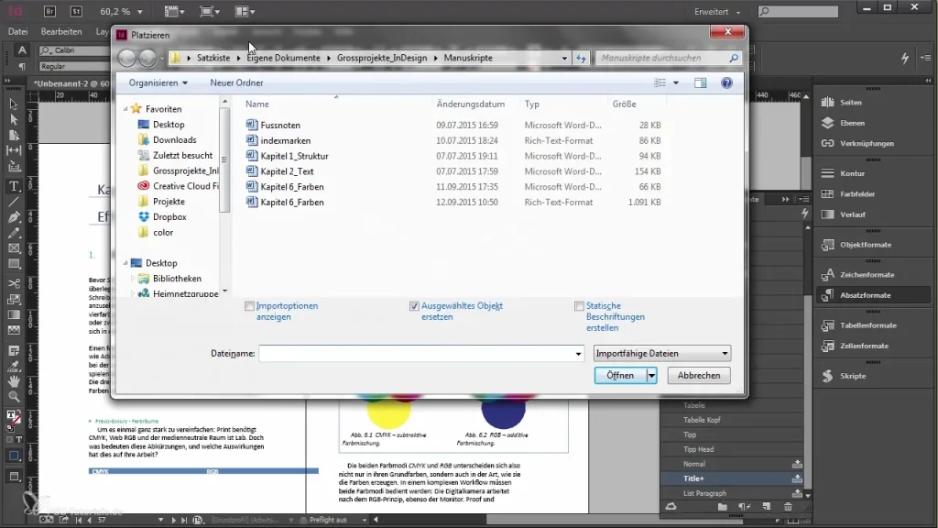Enable Statische Beschriftungen erstellen checkbox

coord(579,306)
